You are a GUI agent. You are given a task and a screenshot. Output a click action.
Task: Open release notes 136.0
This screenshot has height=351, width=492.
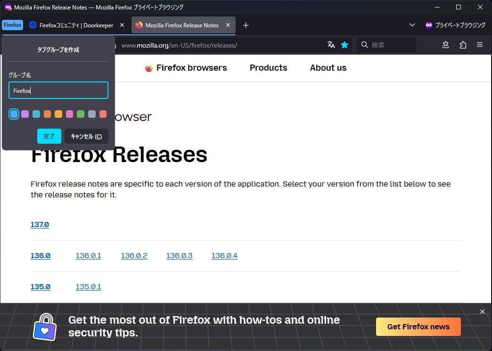pyautogui.click(x=41, y=256)
